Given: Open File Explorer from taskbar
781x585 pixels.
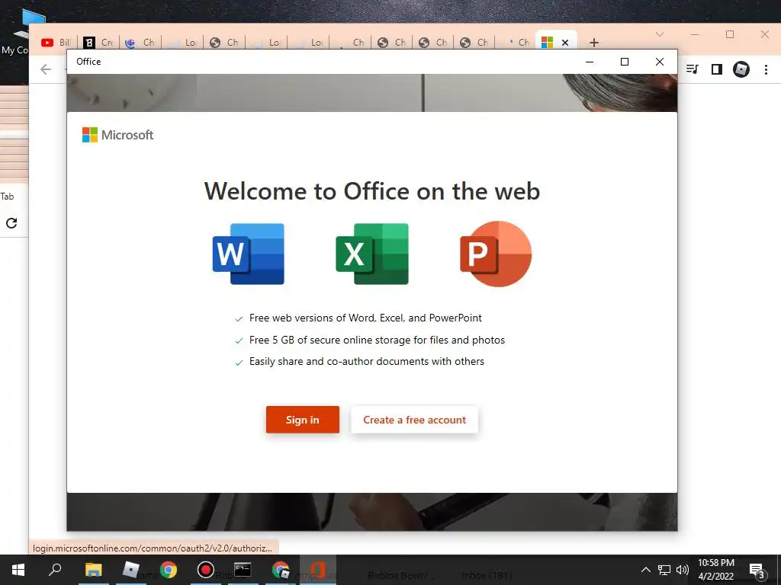Looking at the screenshot, I should click(93, 570).
